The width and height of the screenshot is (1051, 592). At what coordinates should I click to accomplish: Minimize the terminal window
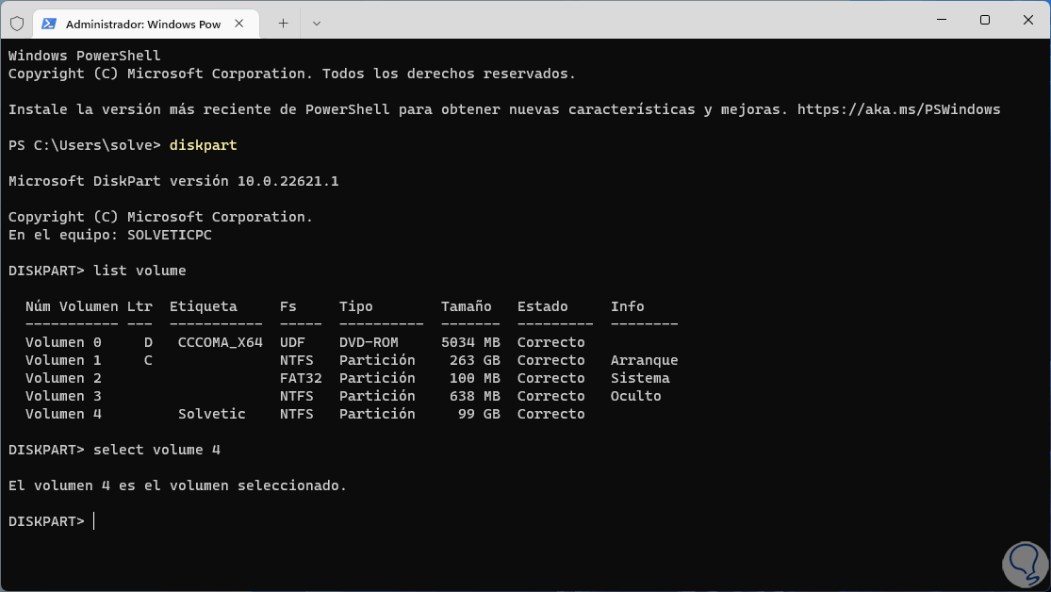pyautogui.click(x=942, y=20)
